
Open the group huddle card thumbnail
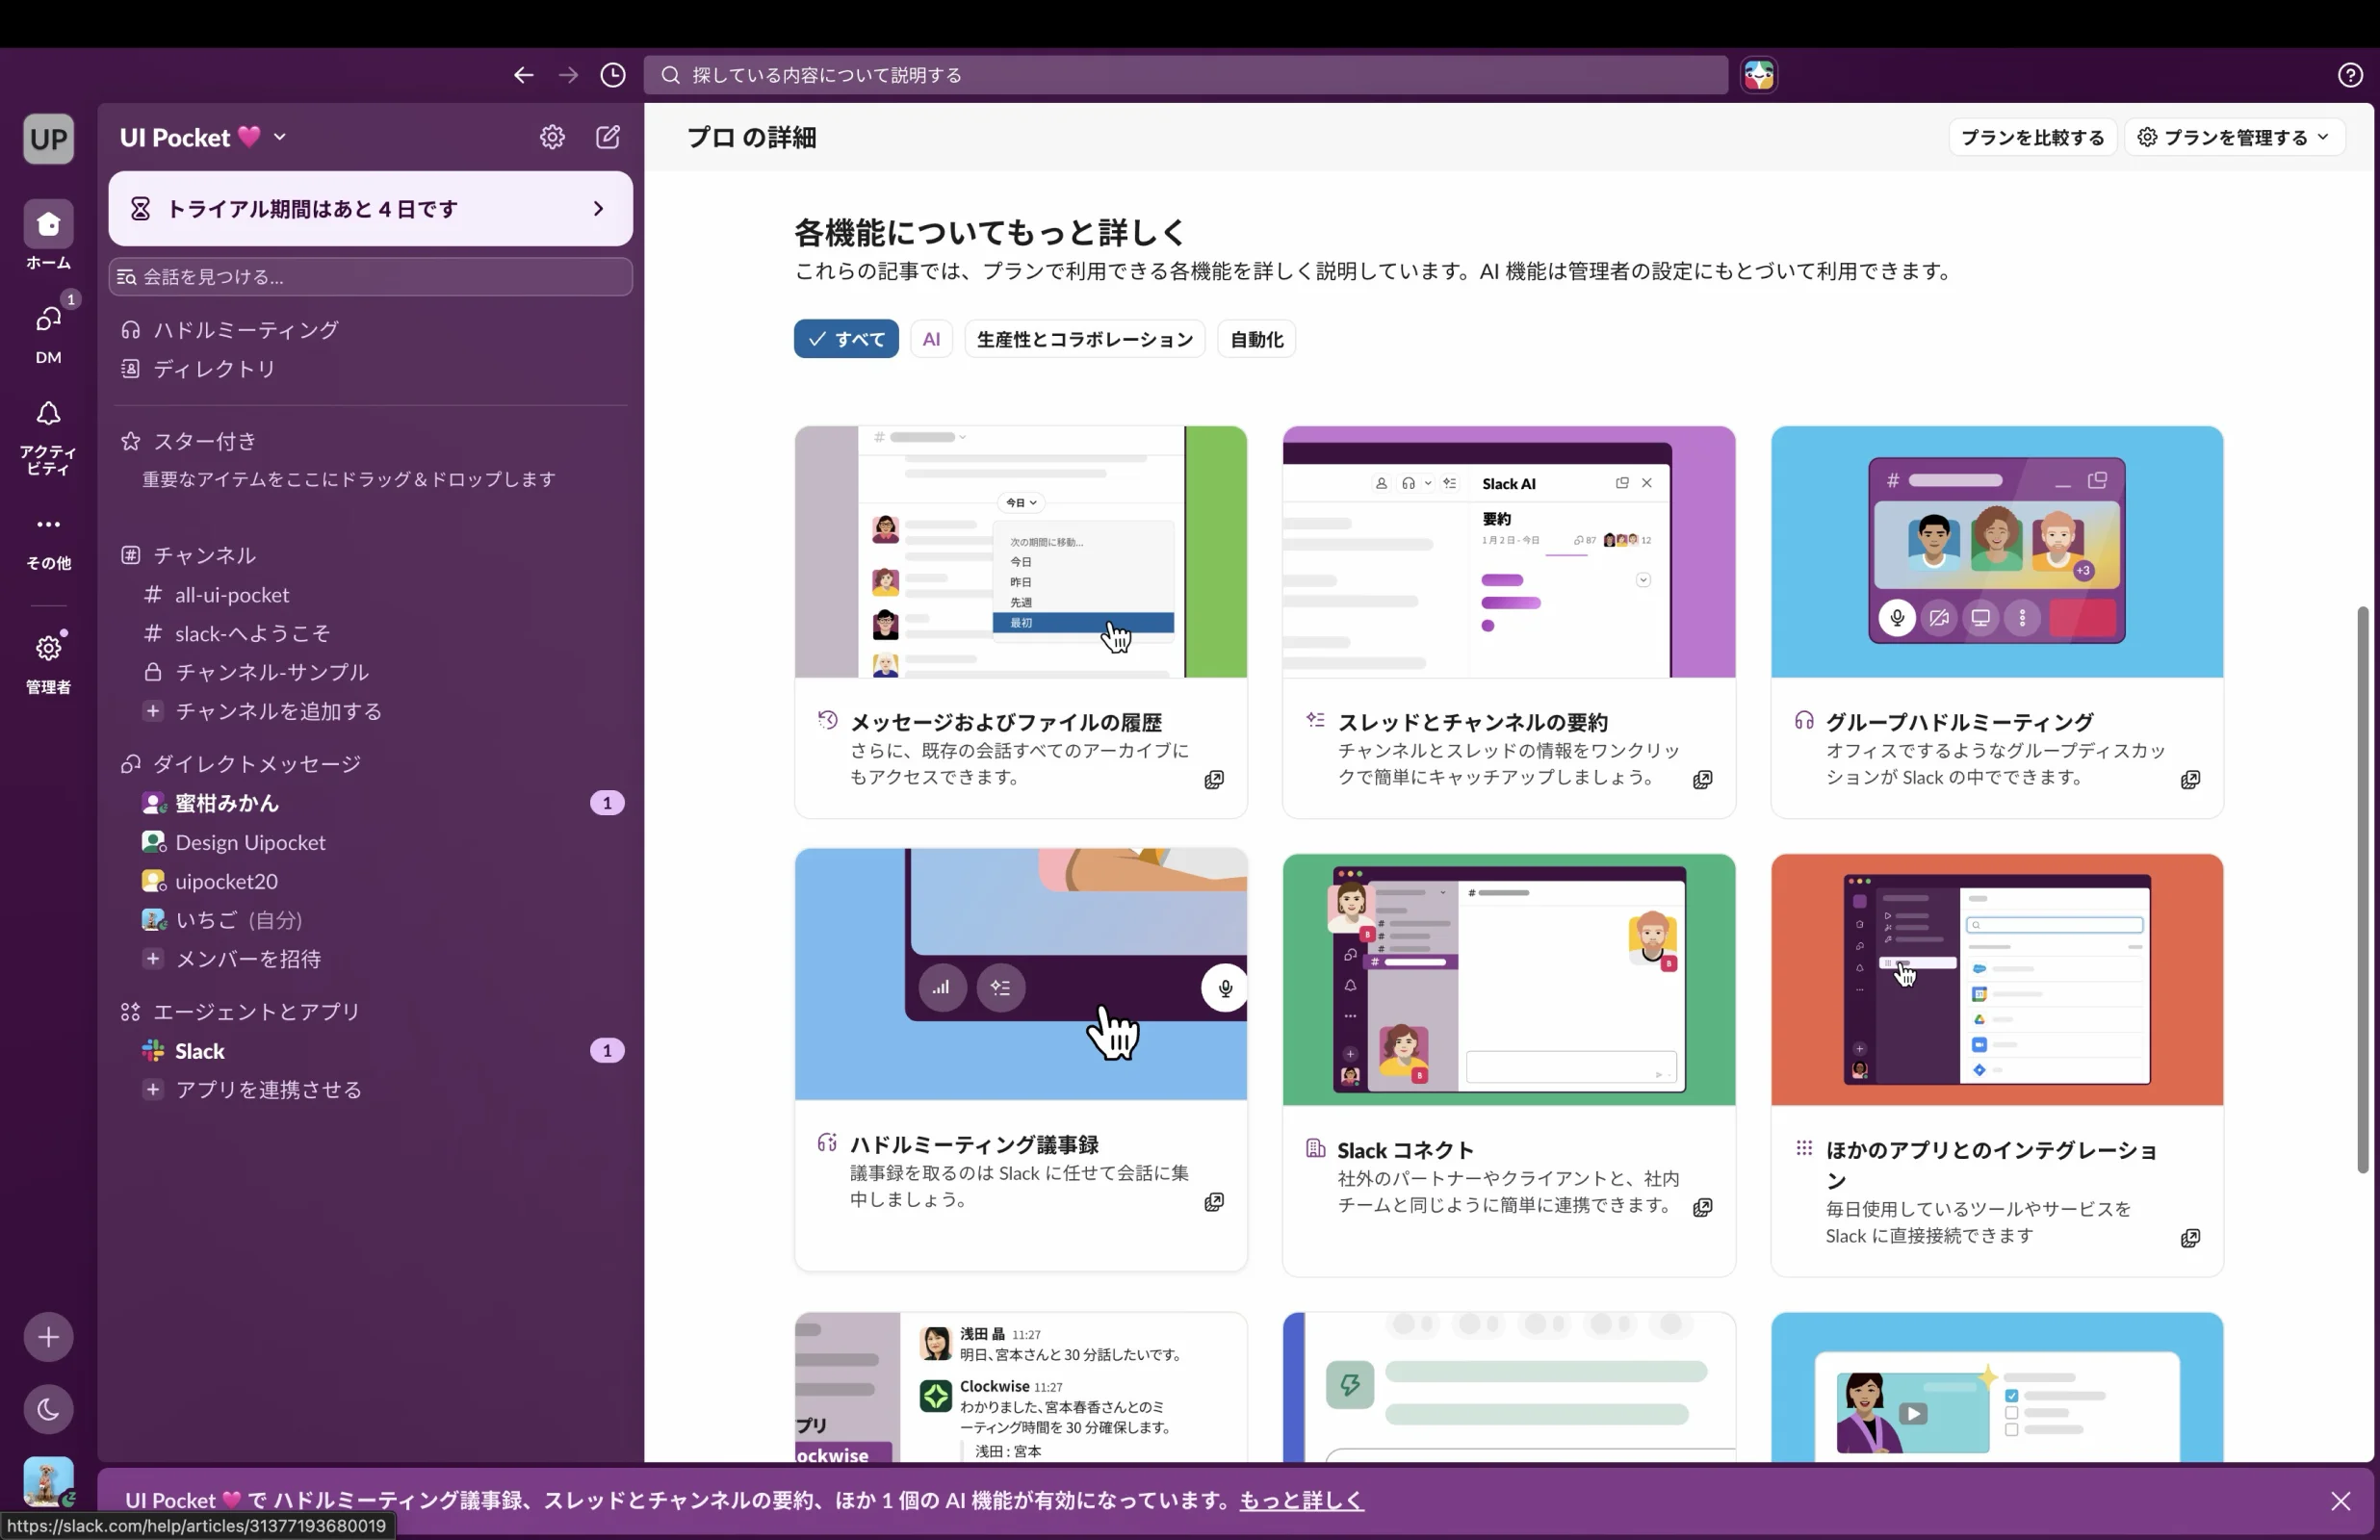tap(1996, 552)
